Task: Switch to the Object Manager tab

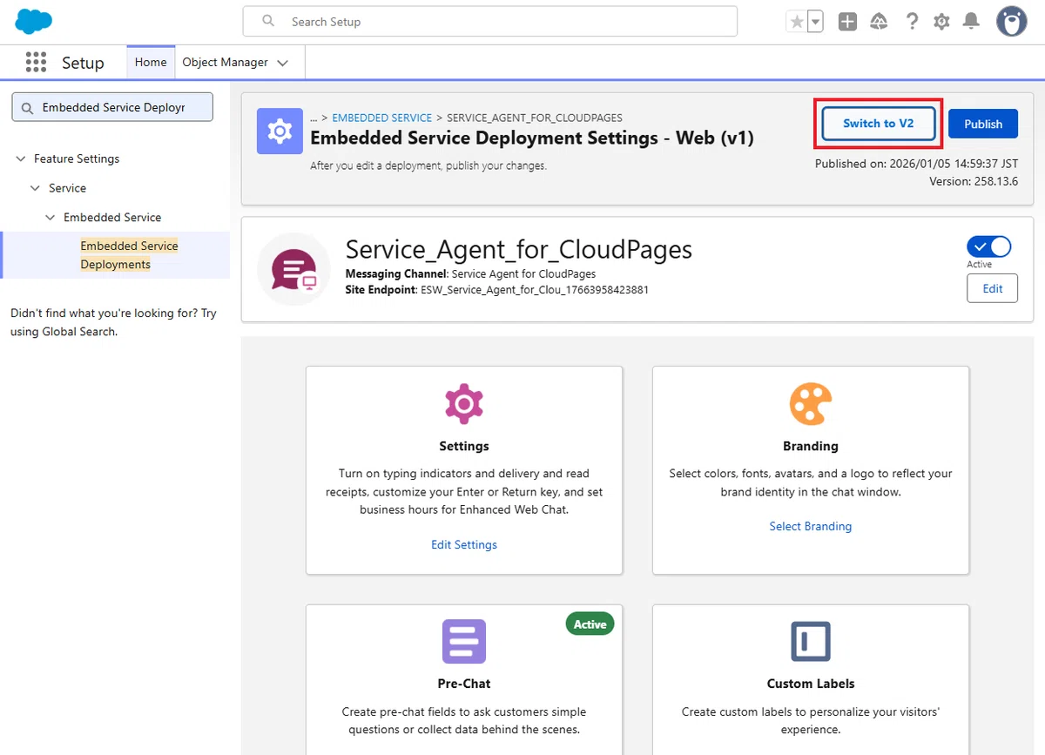Action: (225, 63)
